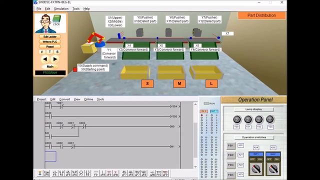The image size is (320, 180).
Task: Select the Y004 output coil
Action: tap(175, 106)
